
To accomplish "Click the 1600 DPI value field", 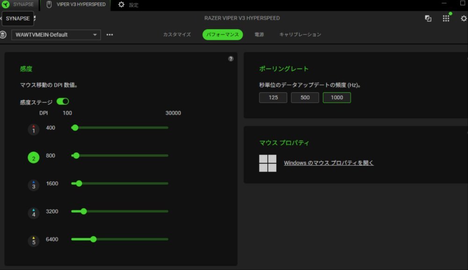I will pyautogui.click(x=52, y=183).
